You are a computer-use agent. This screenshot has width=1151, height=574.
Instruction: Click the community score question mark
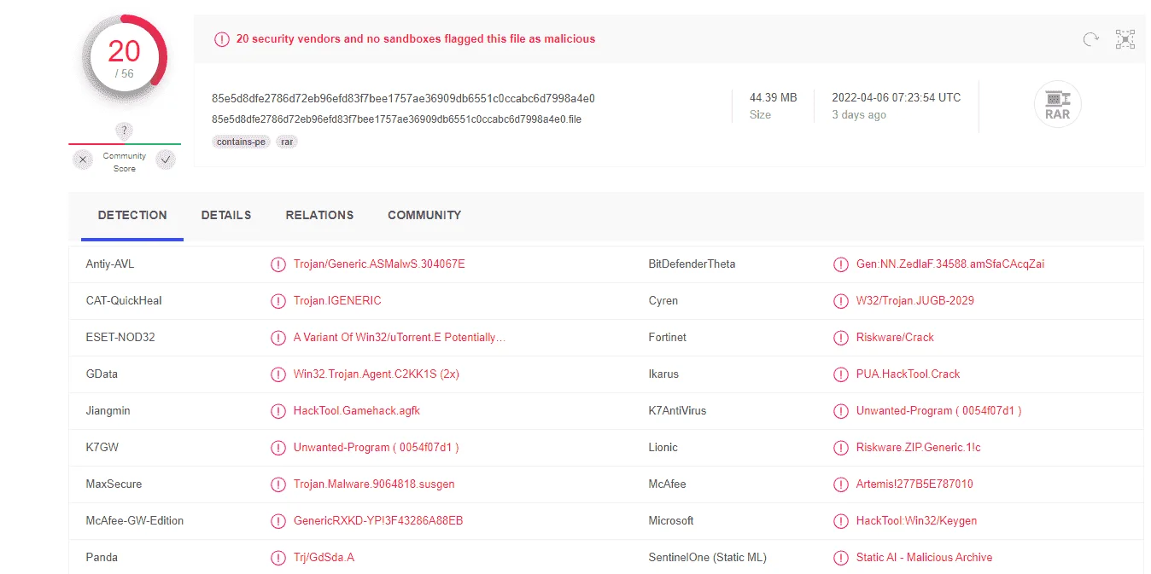point(125,130)
